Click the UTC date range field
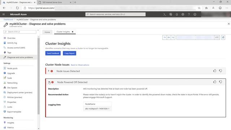231x130 pixels. coord(198,38)
